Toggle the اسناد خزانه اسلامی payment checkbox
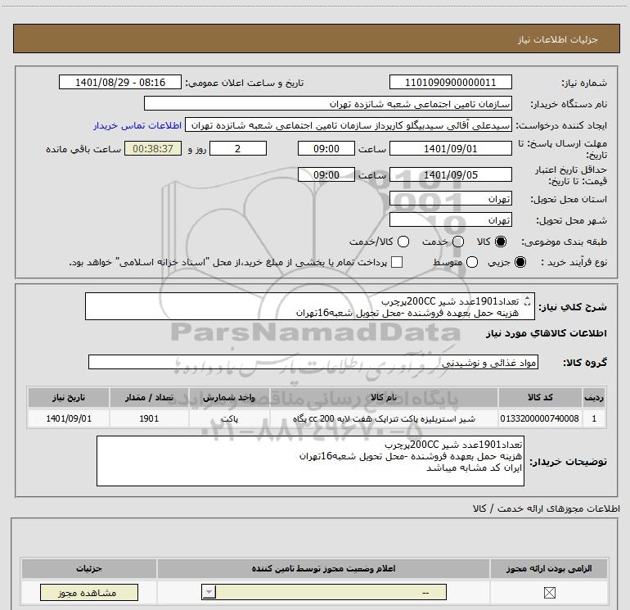The width and height of the screenshot is (630, 610). 397,262
